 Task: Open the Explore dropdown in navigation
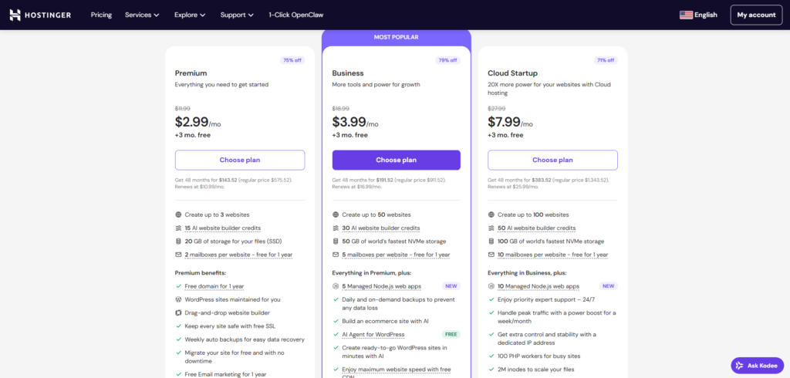pyautogui.click(x=190, y=15)
